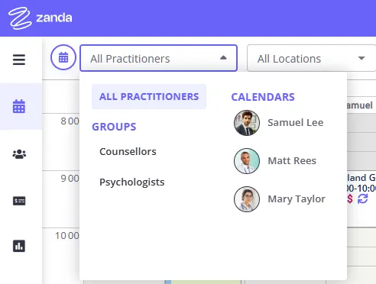
Task: Click Mary Taylor's profile photo
Action: pyautogui.click(x=247, y=199)
